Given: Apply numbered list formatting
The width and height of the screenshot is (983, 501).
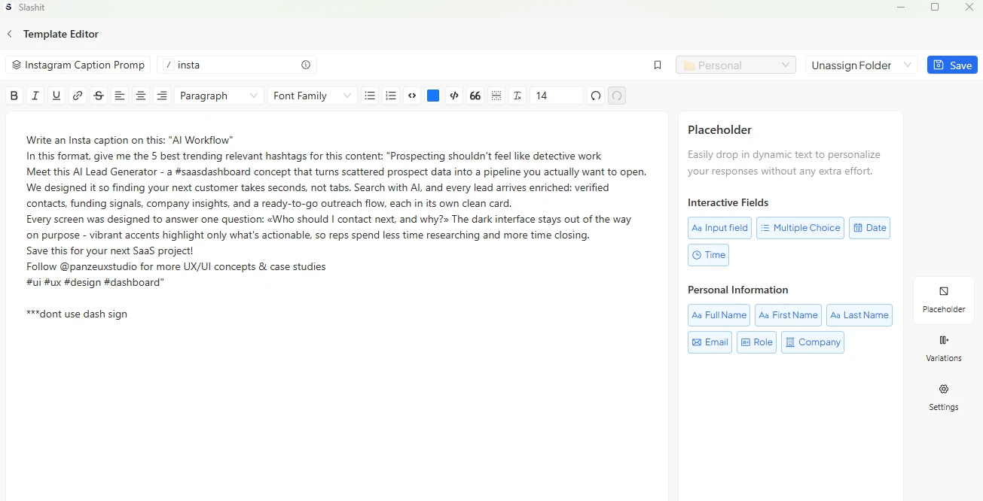Looking at the screenshot, I should point(391,96).
